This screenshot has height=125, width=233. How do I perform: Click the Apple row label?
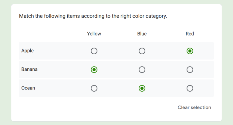click(x=28, y=51)
